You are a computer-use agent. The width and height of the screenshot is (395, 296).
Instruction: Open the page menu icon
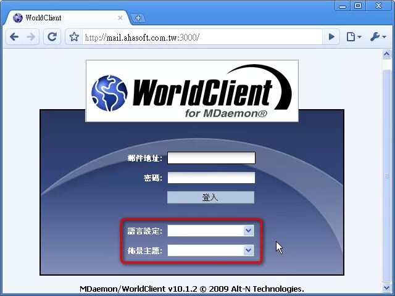click(x=354, y=37)
